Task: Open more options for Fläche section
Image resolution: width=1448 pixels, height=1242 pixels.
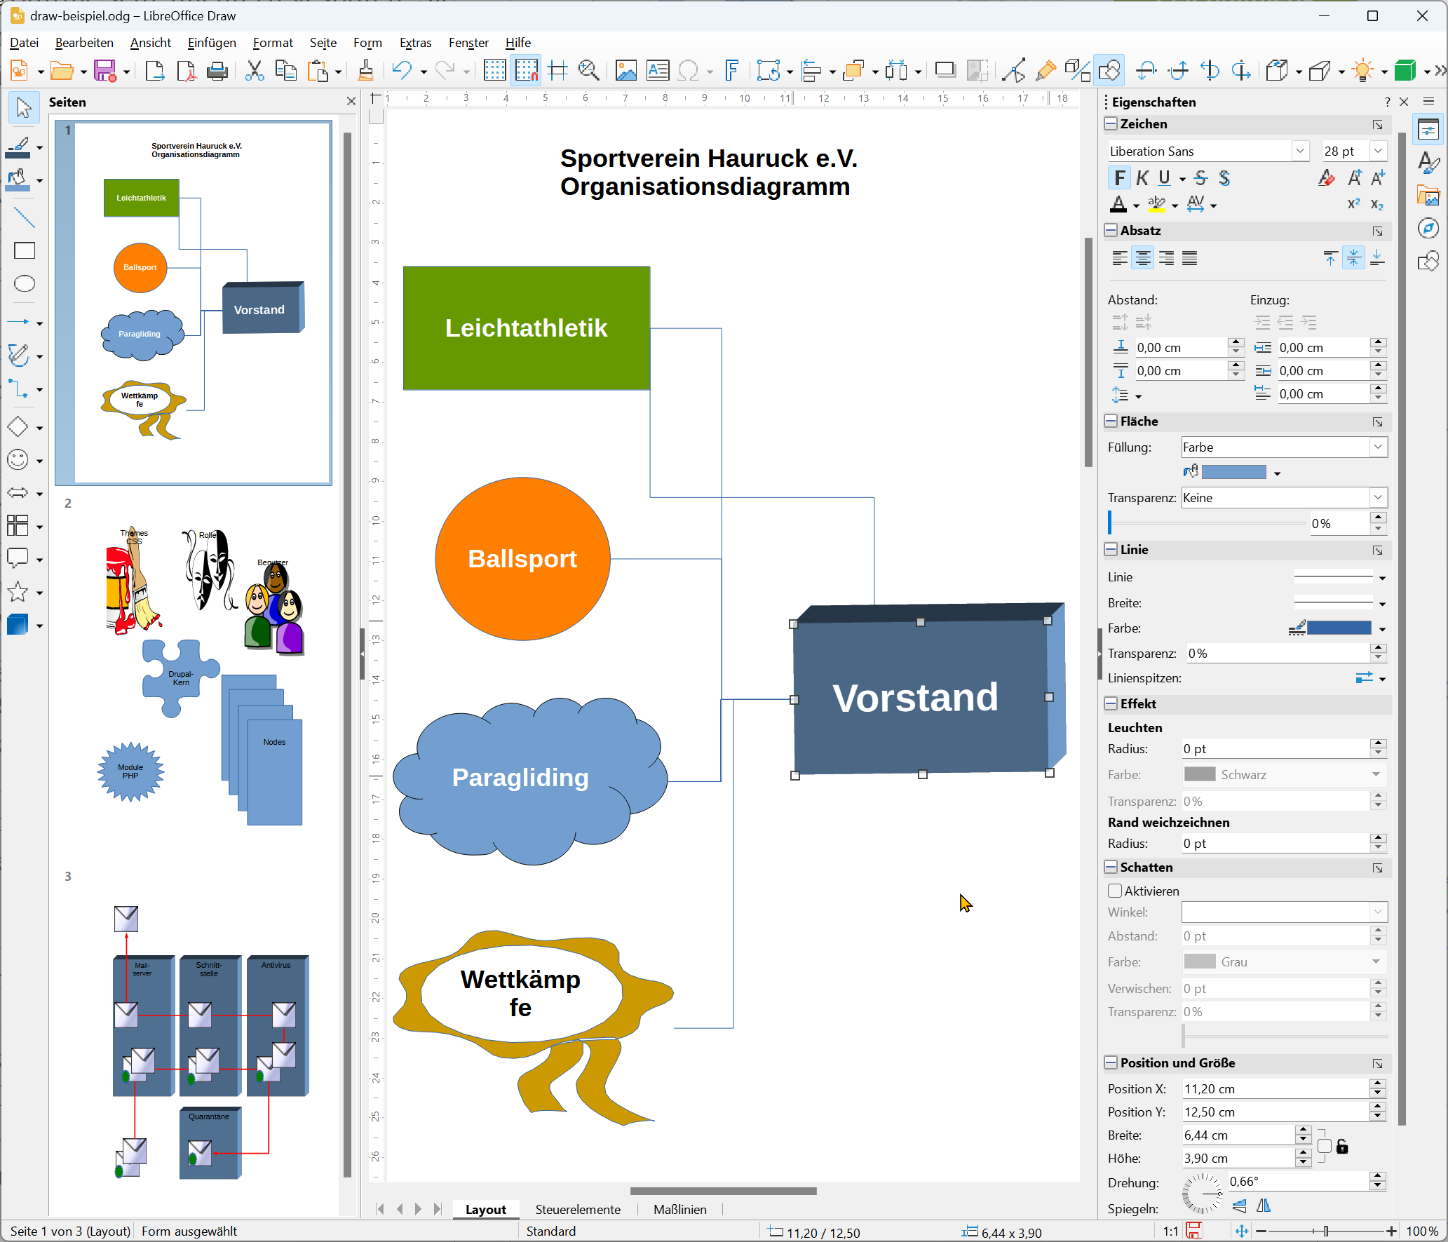Action: [1378, 422]
